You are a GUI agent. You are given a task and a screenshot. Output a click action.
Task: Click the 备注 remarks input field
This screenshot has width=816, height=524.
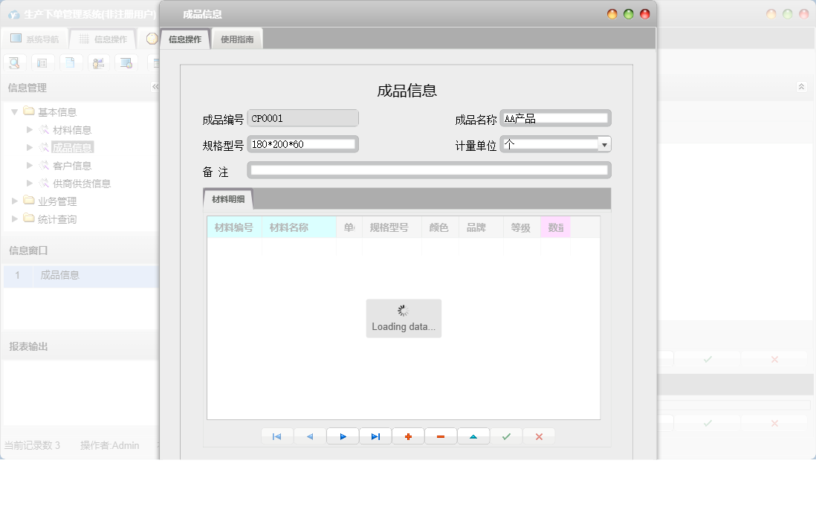tap(430, 170)
